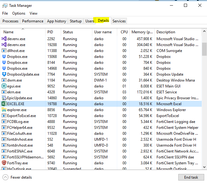Viewport: 207px width, 183px height.
Task: Click memory value 457.908 K
Action: tap(144, 39)
